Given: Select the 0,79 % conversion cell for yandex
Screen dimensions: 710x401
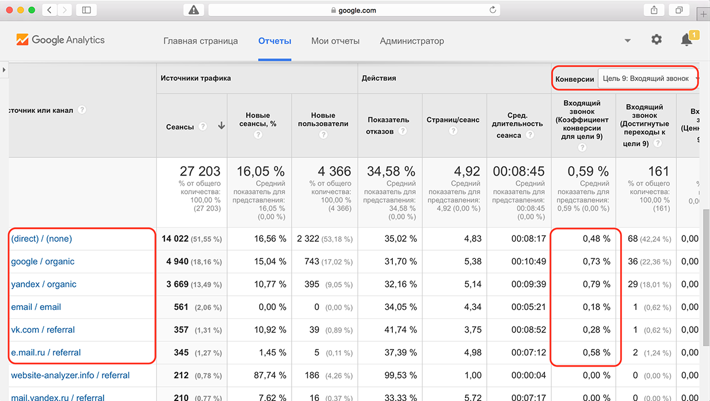Looking at the screenshot, I should coord(583,284).
